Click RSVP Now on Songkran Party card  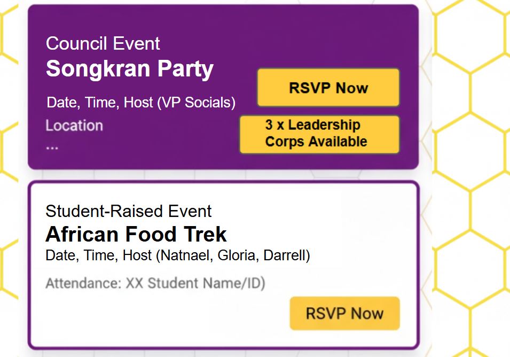click(328, 88)
